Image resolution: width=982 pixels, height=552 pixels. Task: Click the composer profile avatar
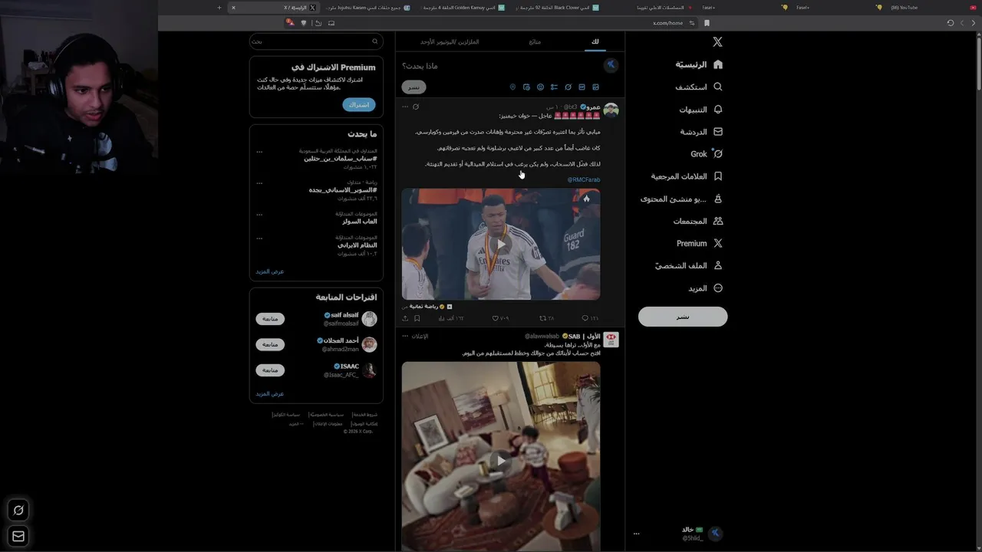[611, 66]
